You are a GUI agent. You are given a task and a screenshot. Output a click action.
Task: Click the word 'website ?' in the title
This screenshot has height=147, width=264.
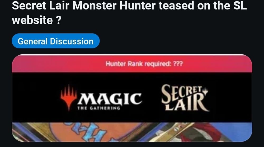click(36, 20)
